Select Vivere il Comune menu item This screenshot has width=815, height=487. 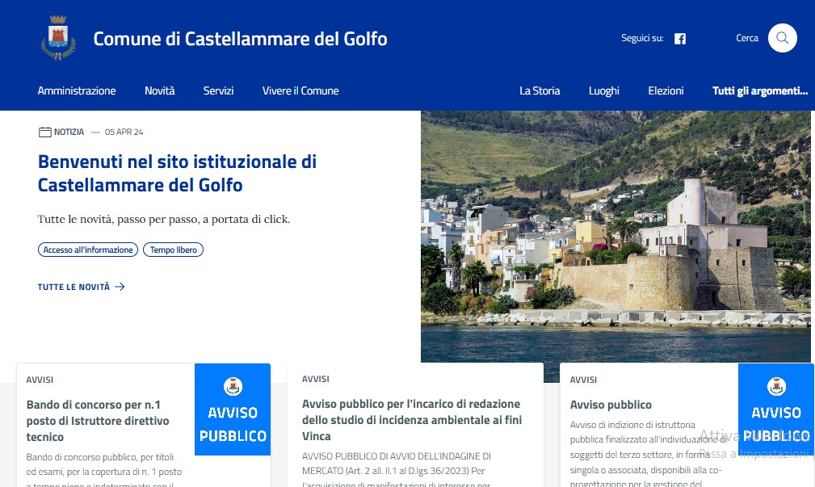pos(300,90)
